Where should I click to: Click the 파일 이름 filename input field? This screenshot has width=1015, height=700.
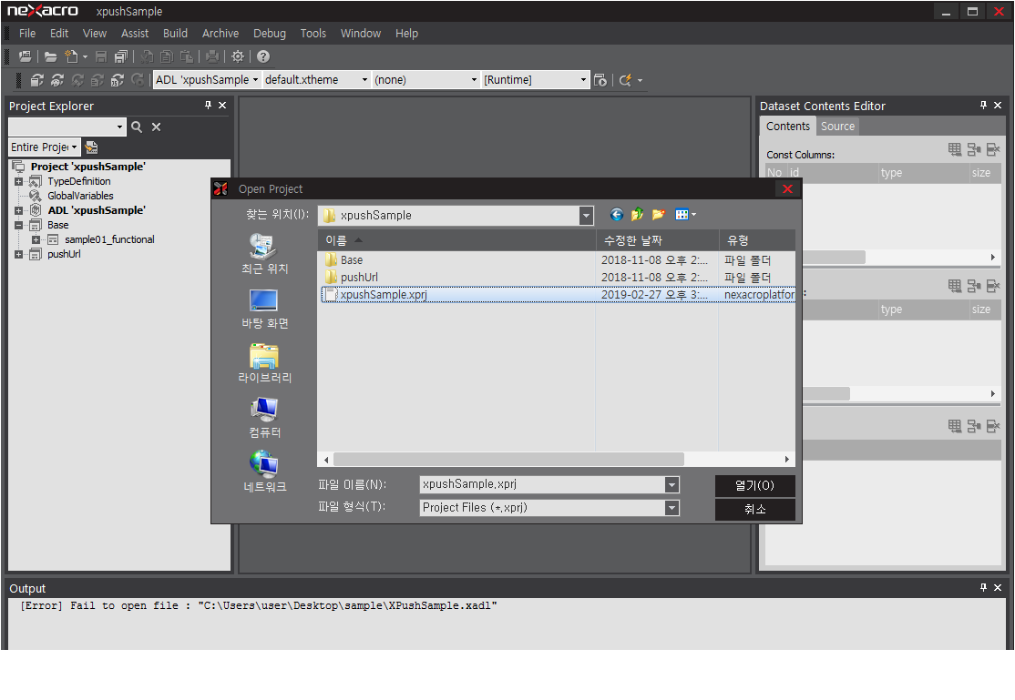click(x=542, y=484)
